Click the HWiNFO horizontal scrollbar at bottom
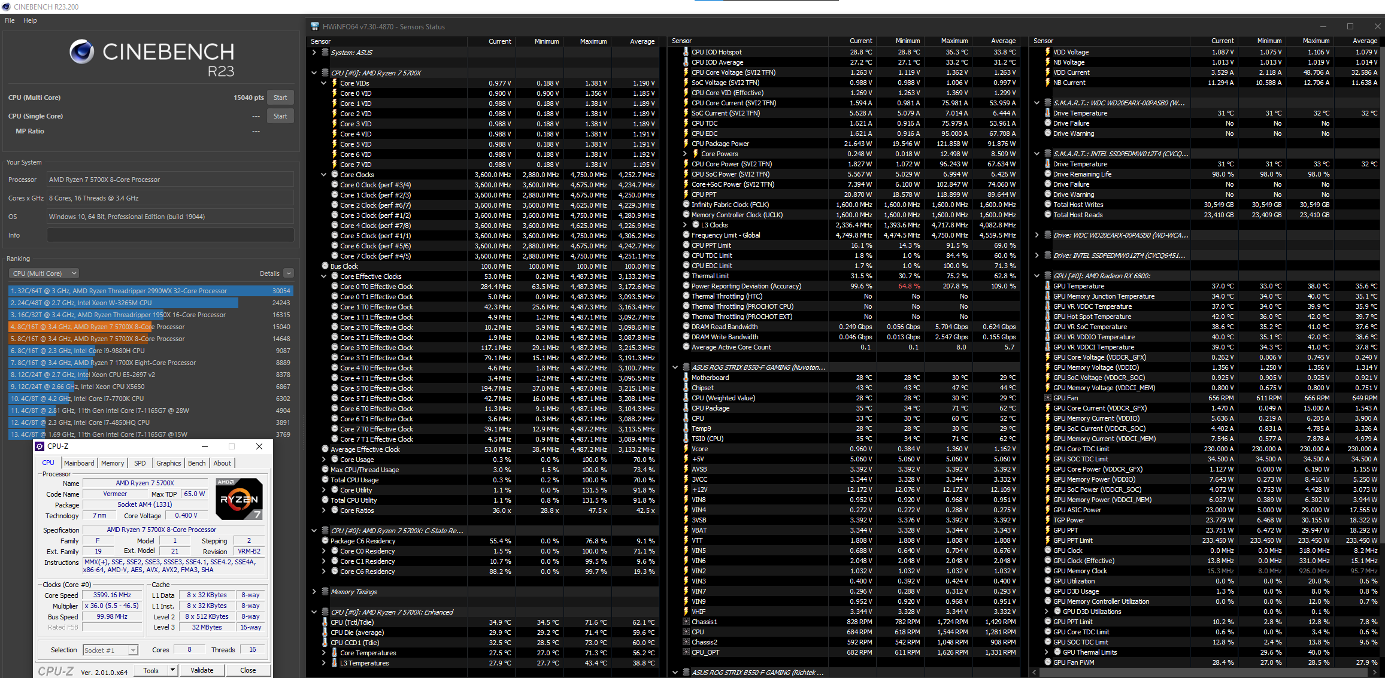The height and width of the screenshot is (678, 1385). pos(1204,673)
